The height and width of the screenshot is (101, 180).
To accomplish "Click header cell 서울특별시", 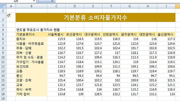I will (x=56, y=34).
